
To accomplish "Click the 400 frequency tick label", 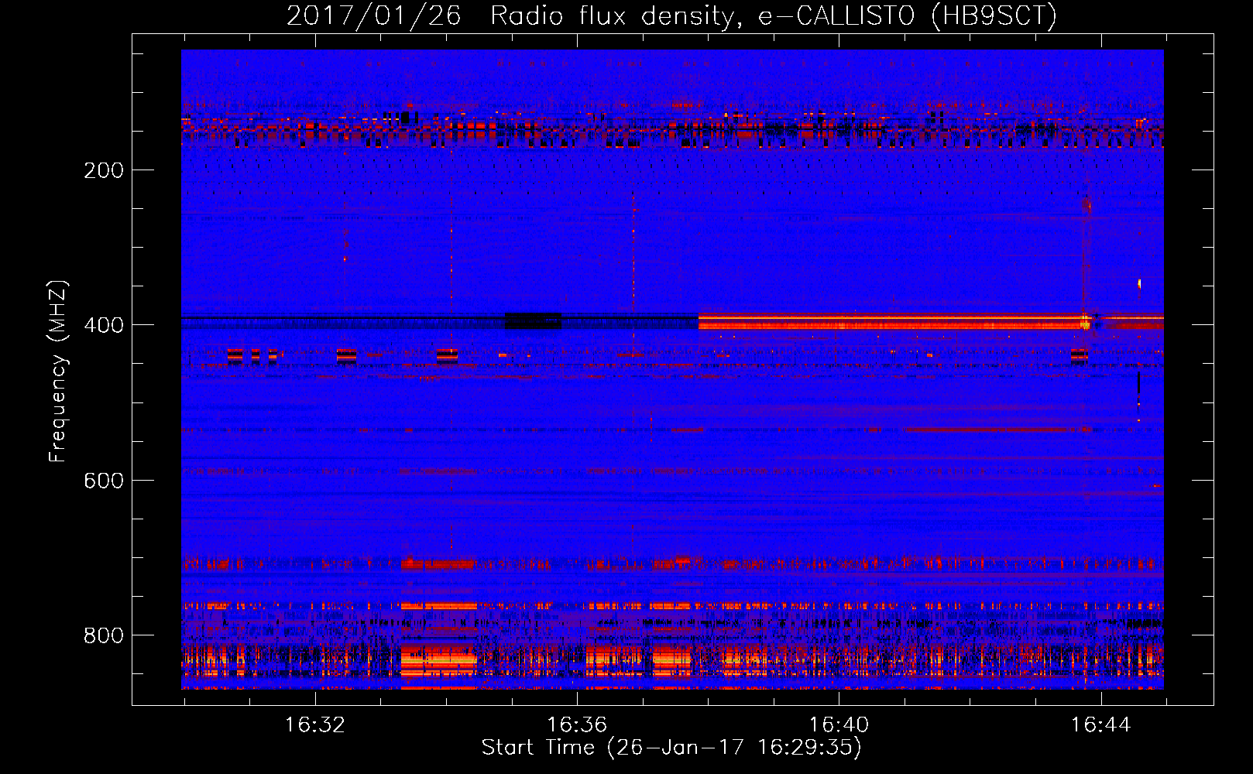I will [x=104, y=325].
